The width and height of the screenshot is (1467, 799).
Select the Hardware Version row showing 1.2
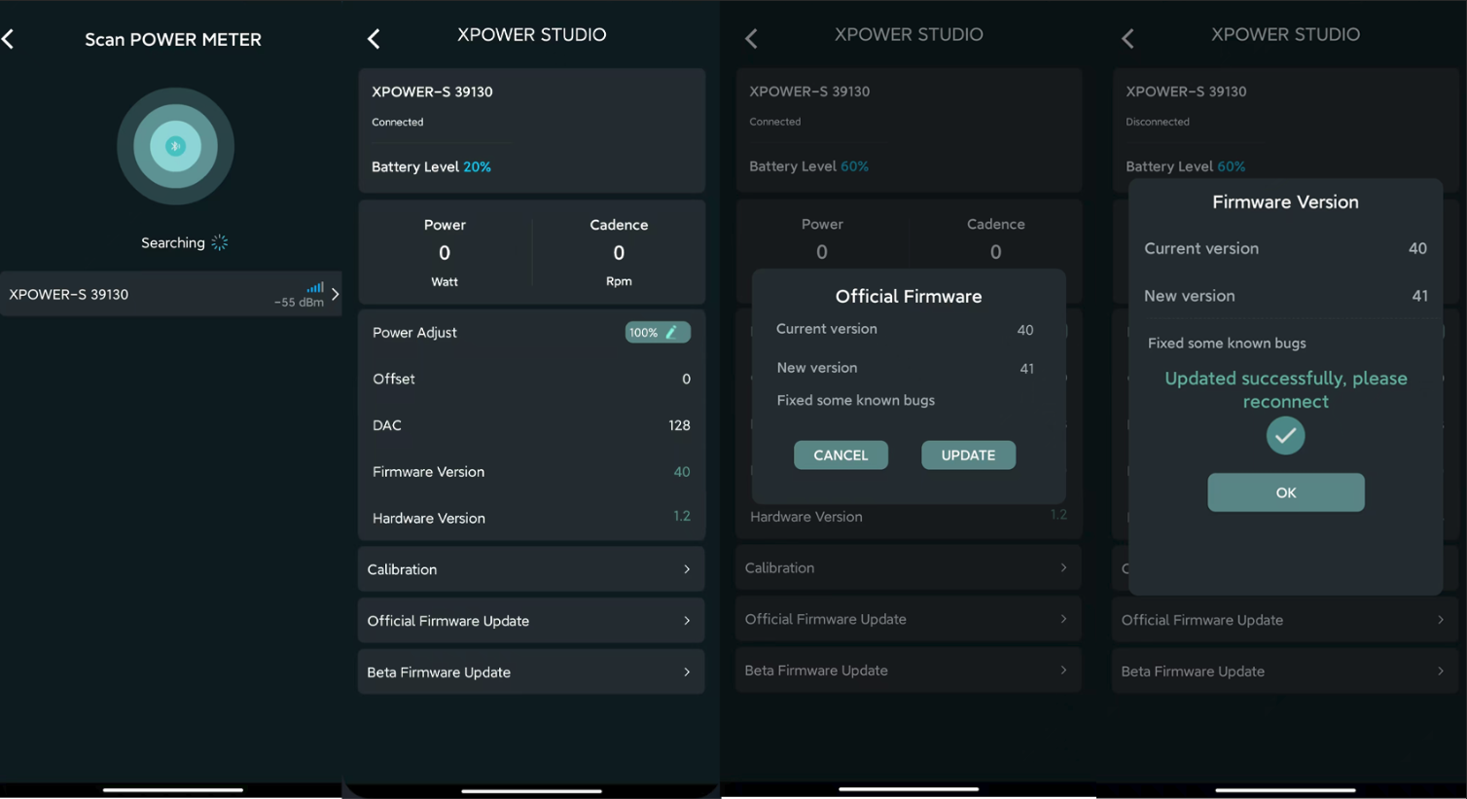click(530, 518)
